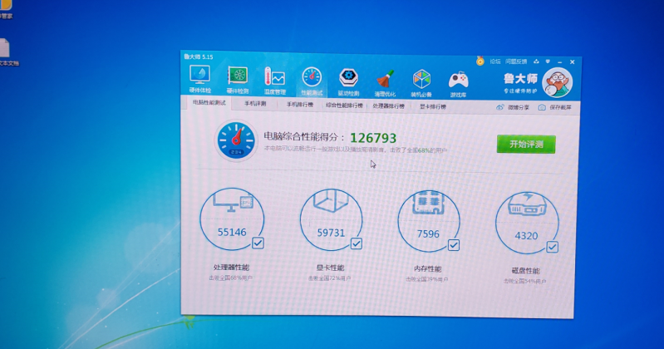Open the 问题反馈 feedback link
664x349 pixels.
coord(516,61)
